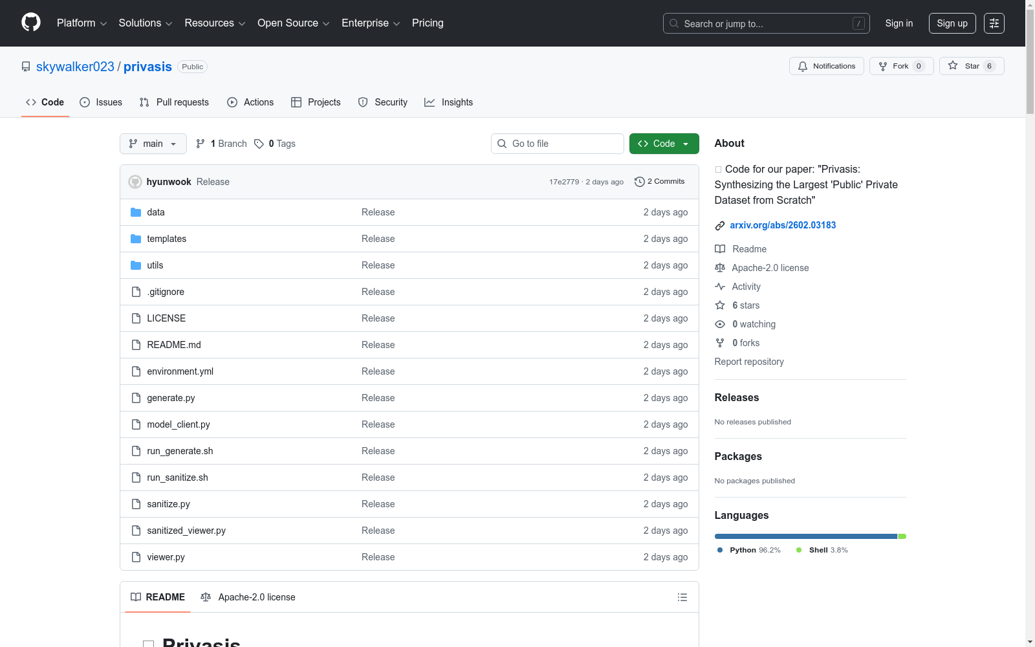Open the privasis repository link

147,67
